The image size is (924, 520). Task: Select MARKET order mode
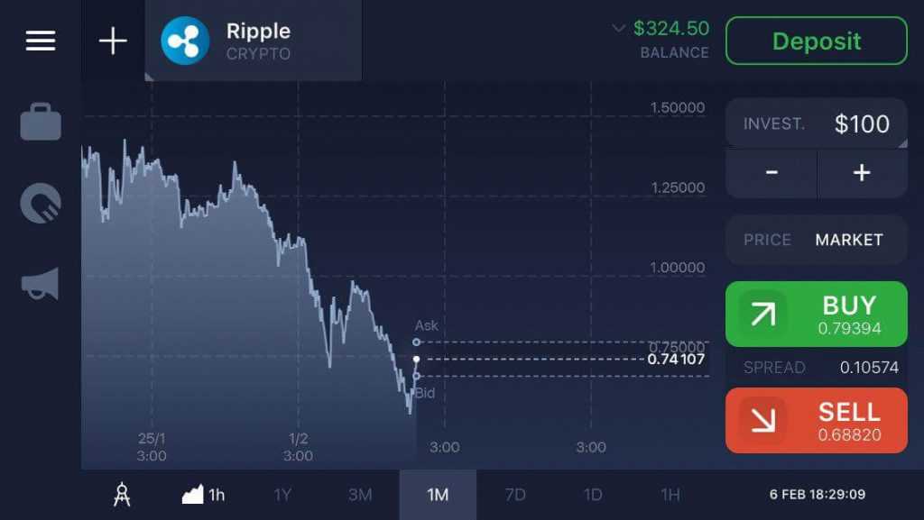(849, 240)
